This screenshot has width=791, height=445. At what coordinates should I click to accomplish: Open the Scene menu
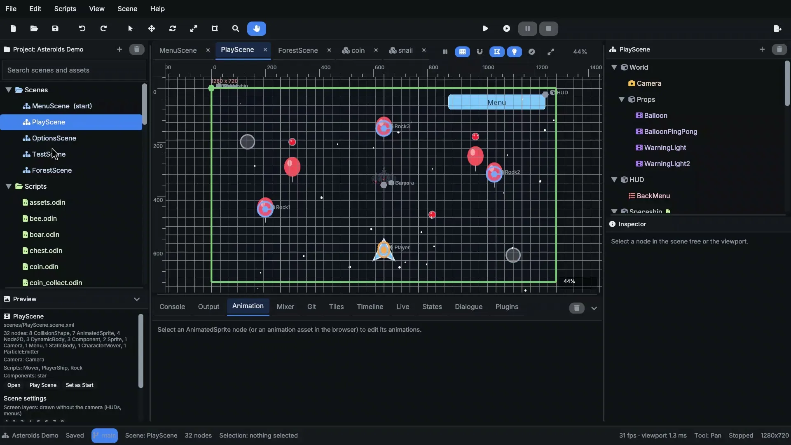(x=127, y=9)
